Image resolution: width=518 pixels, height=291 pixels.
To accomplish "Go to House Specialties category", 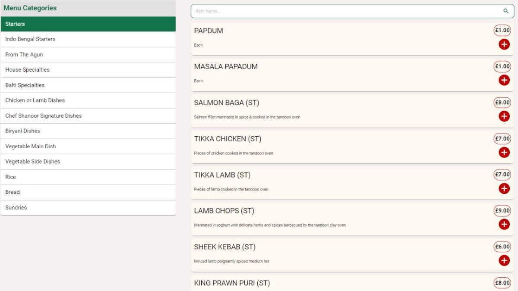I will click(88, 70).
